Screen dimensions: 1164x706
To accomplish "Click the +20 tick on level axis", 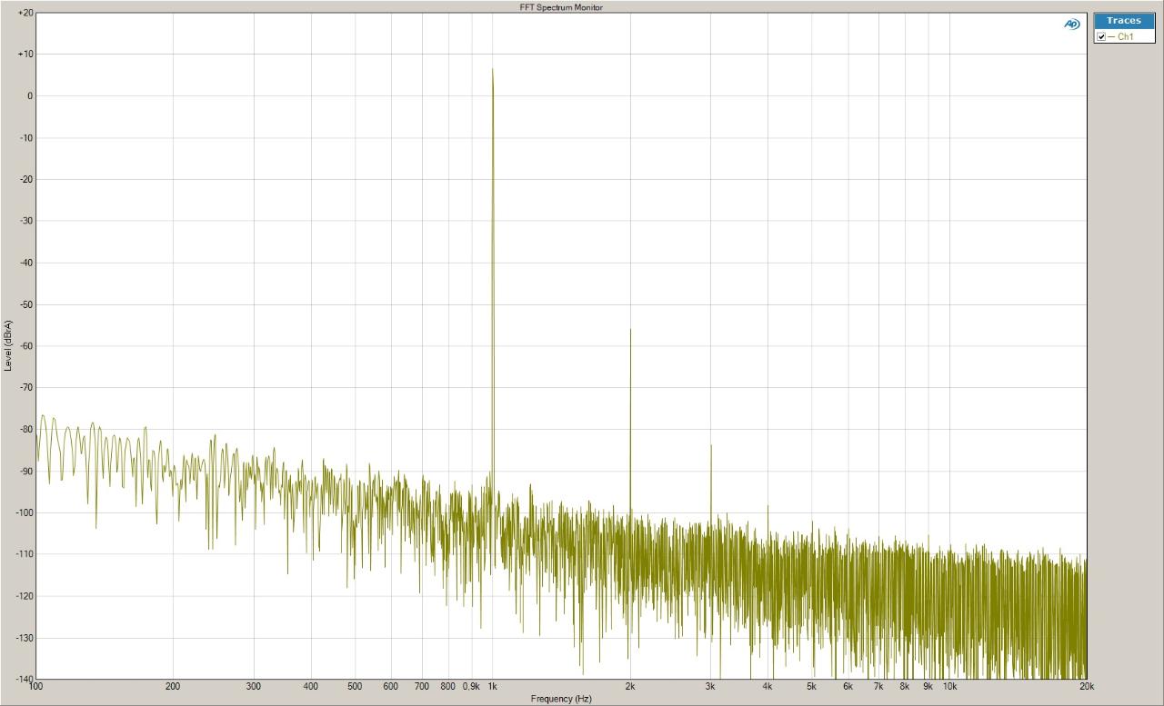I will coord(25,13).
